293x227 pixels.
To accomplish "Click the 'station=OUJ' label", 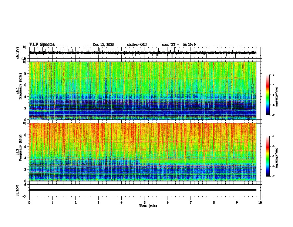I will pos(137,45).
